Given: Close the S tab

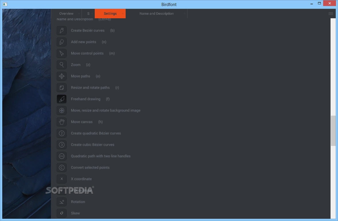Looking at the screenshot, I should pos(92,13).
